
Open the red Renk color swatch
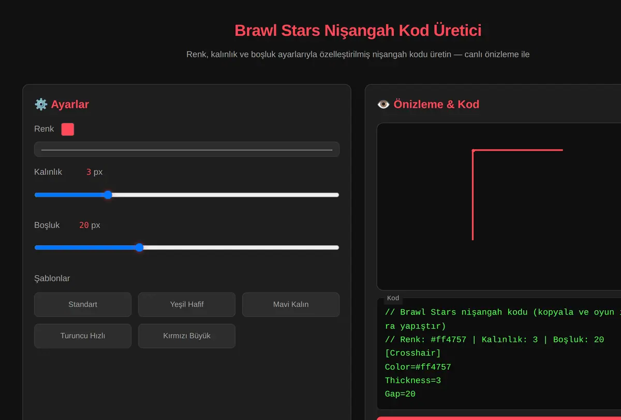[68, 129]
